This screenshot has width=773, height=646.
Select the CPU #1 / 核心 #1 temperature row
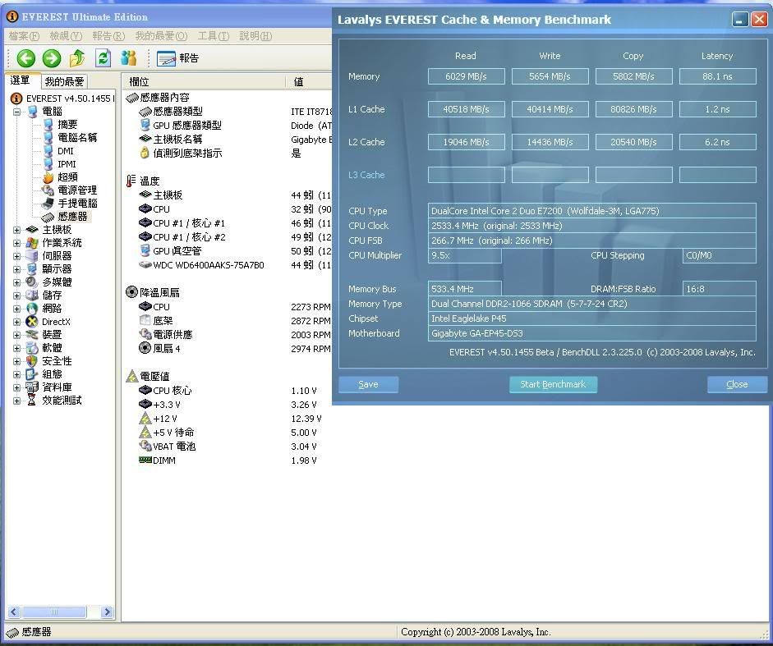pyautogui.click(x=189, y=223)
